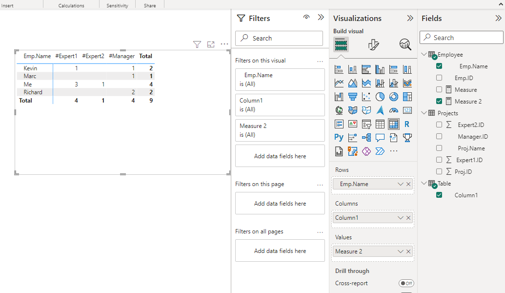The width and height of the screenshot is (505, 293).
Task: Select the ribbon chart visual
Action: click(x=407, y=83)
